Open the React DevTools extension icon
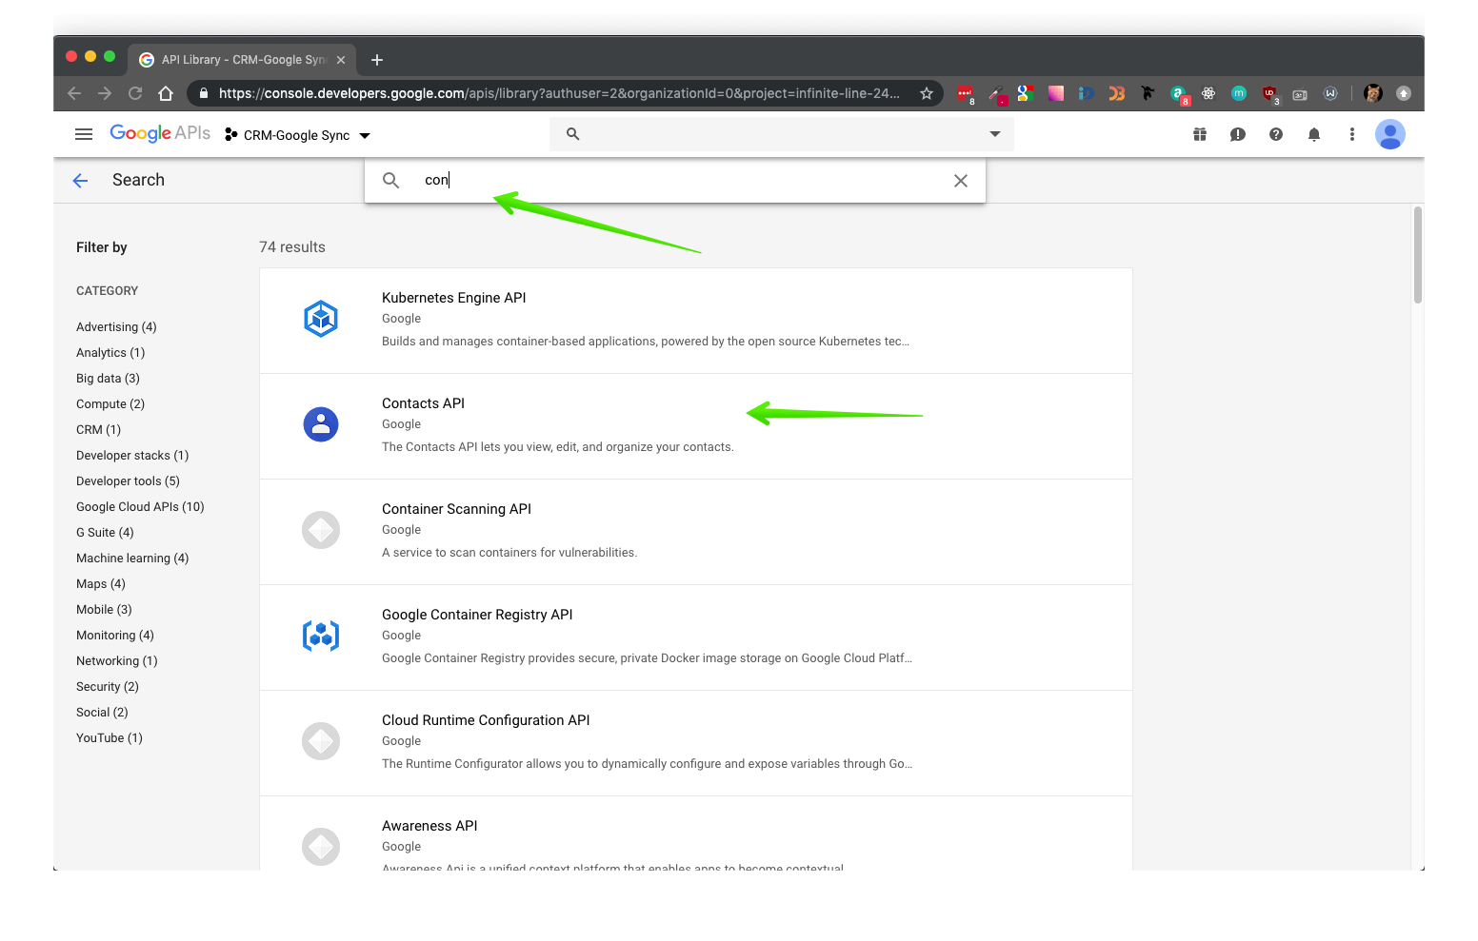Viewport: 1478px width, 941px height. pos(1208,93)
